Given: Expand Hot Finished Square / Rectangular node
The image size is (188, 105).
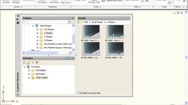Looking at the screenshot, I should pos(37,48).
